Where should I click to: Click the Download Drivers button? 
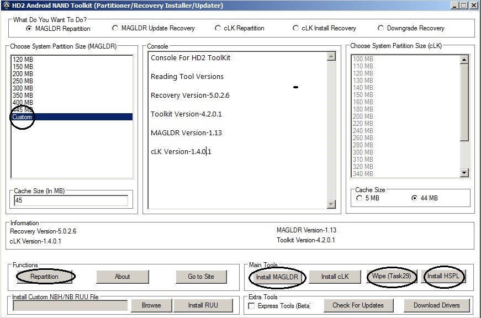coord(436,305)
